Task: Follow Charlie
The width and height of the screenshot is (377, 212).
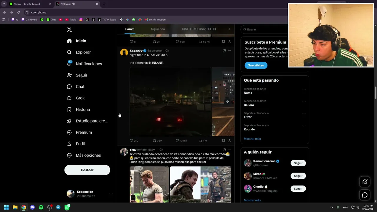Action: pyautogui.click(x=298, y=188)
